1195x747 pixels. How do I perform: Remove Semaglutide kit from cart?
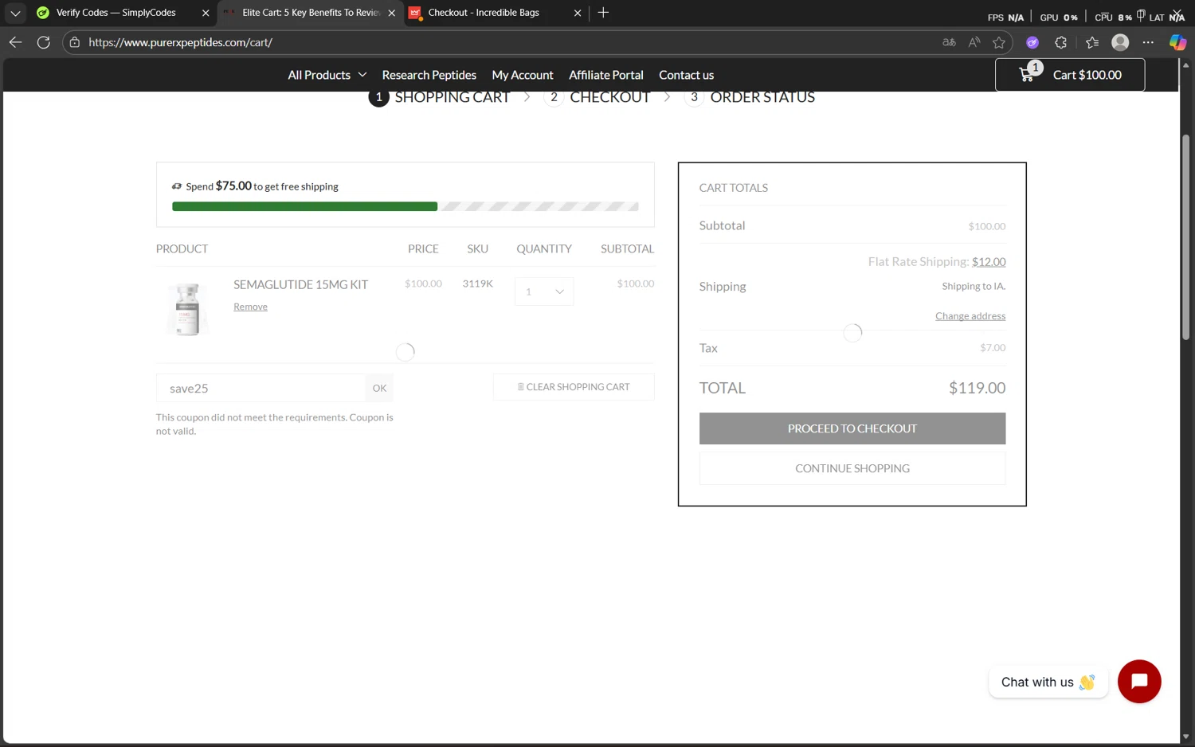coord(250,307)
